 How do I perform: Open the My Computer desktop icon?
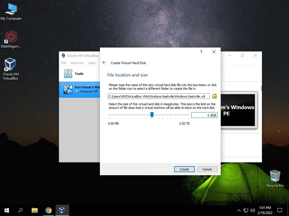[x=11, y=12]
